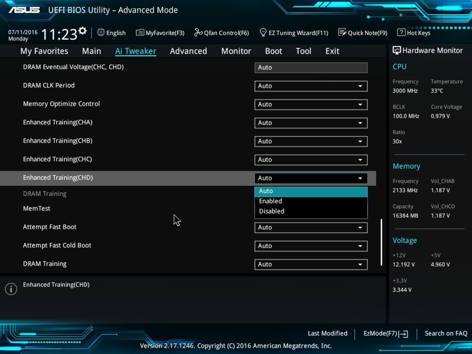Open the bottom DRAM Training dropdown

pos(311,264)
